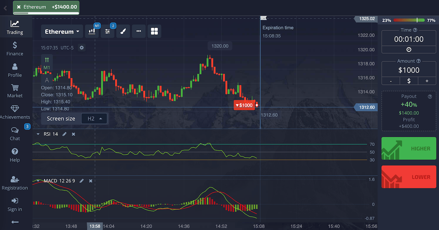This screenshot has width=439, height=230.
Task: Select the Ethereum +$1400.00 tab
Action: point(46,7)
